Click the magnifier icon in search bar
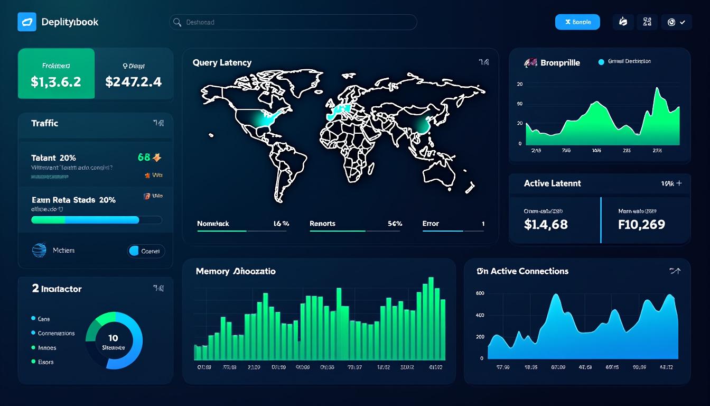Viewport: 710px width, 406px height. click(178, 22)
